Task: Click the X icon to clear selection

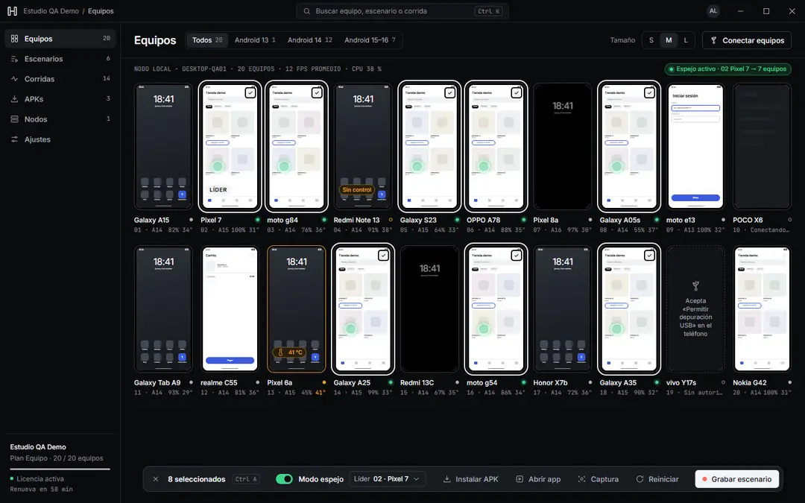Action: click(x=156, y=479)
